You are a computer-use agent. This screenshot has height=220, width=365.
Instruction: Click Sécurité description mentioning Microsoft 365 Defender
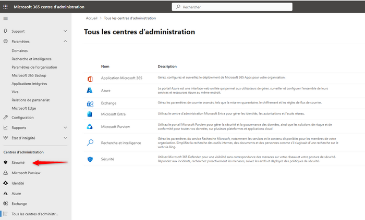point(247,159)
